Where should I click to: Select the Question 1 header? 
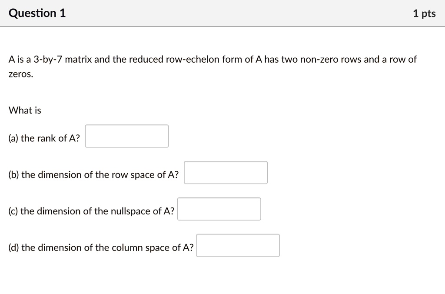click(37, 13)
